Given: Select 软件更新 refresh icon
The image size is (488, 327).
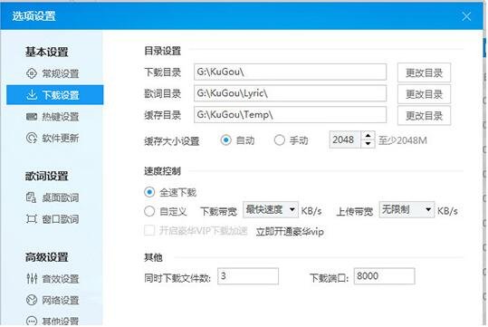Looking at the screenshot, I should (x=32, y=138).
